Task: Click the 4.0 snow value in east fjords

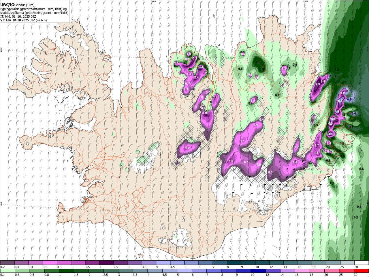Action: (331, 123)
